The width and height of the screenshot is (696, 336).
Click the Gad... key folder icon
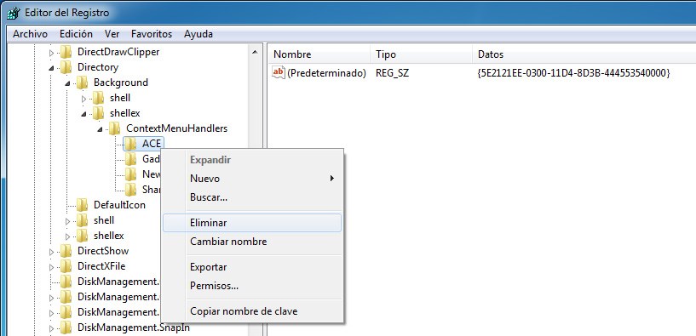point(130,159)
